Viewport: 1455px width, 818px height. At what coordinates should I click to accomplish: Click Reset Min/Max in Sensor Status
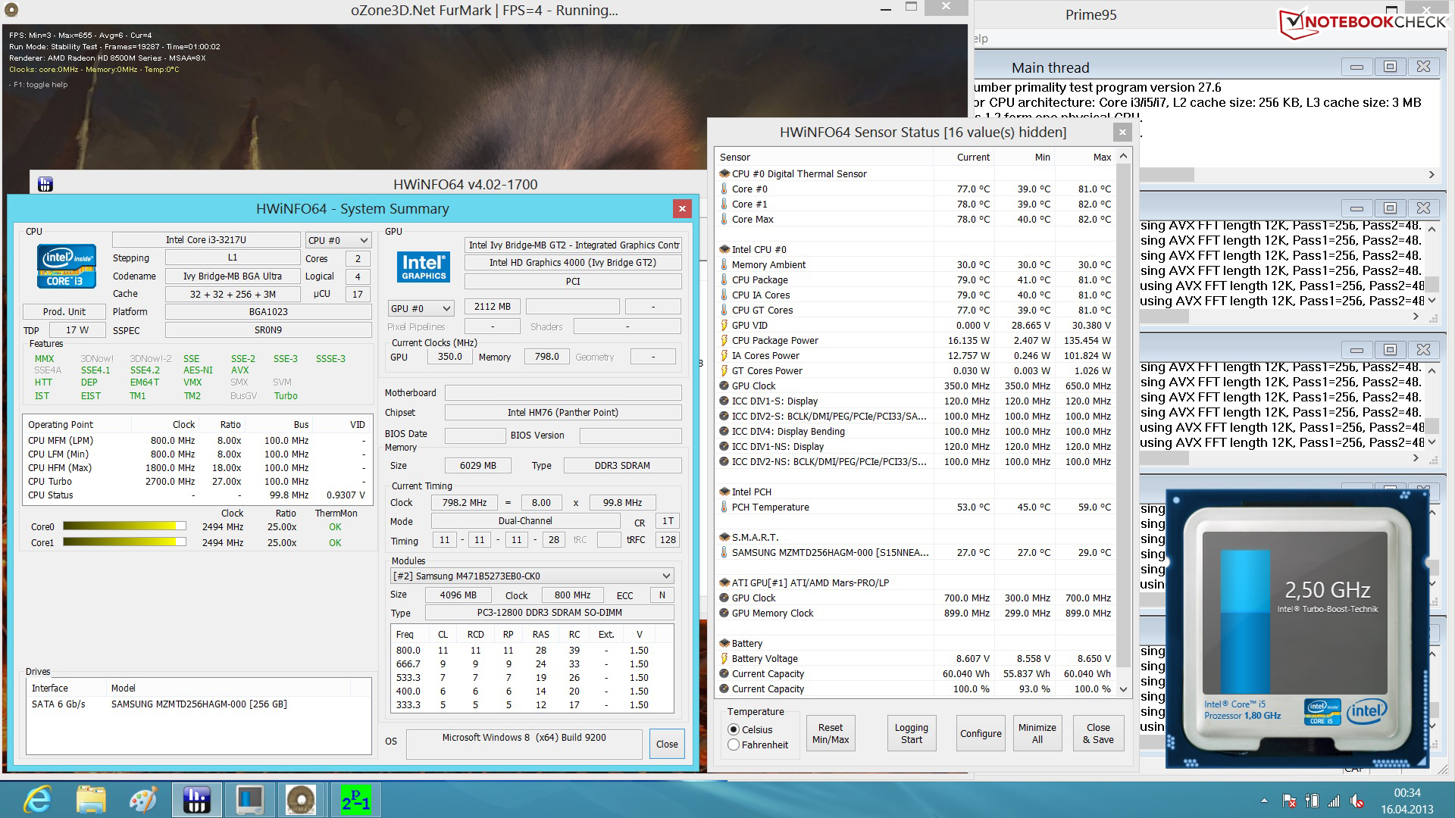[830, 733]
